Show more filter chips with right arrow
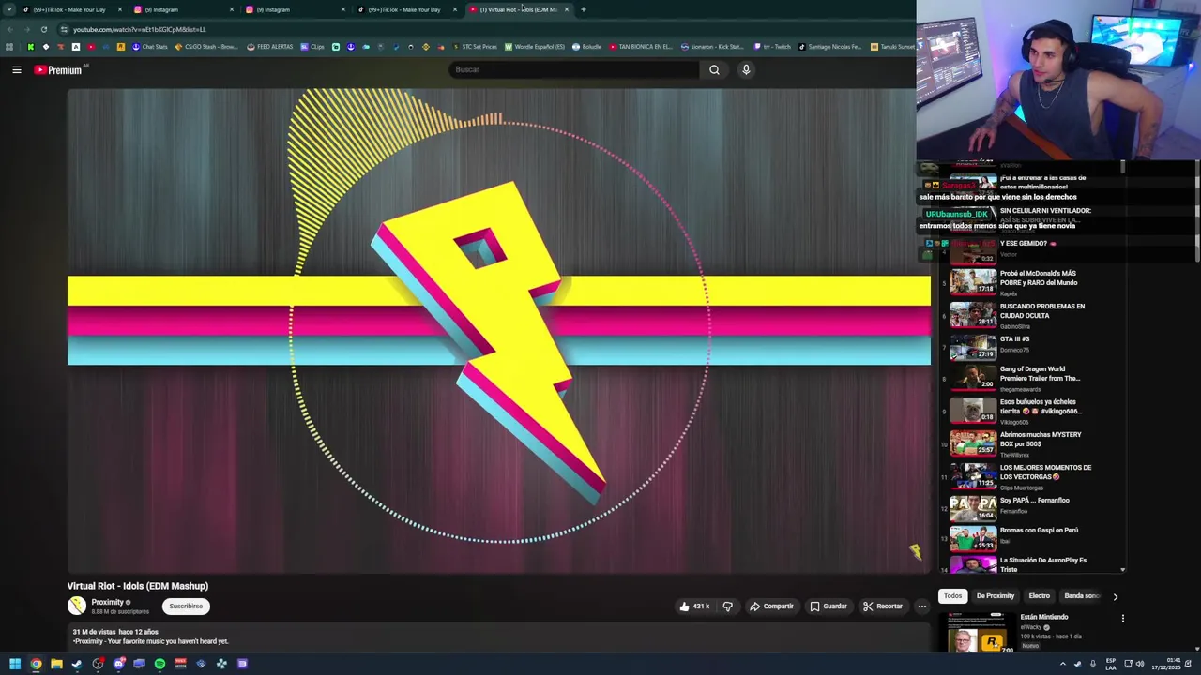Image resolution: width=1201 pixels, height=675 pixels. tap(1115, 596)
